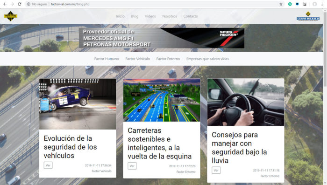Go to Videos in navigation
This screenshot has width=327, height=185.
(150, 16)
